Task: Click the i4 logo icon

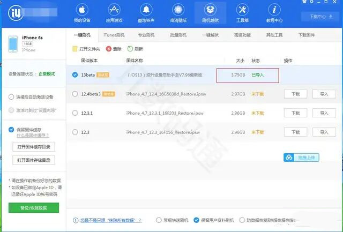Action: [x=16, y=13]
